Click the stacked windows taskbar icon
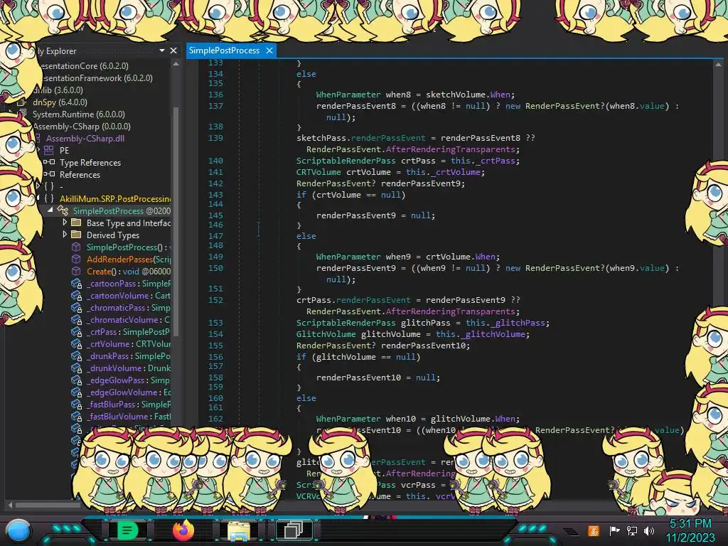Screen dimensions: 728x546 [x=294, y=530]
